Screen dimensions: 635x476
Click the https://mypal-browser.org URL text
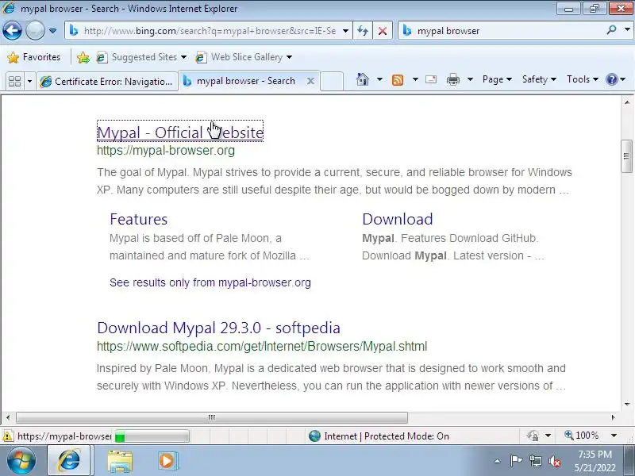tap(166, 151)
